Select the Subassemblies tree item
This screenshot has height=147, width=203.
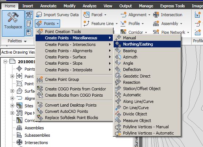click(x=37, y=135)
